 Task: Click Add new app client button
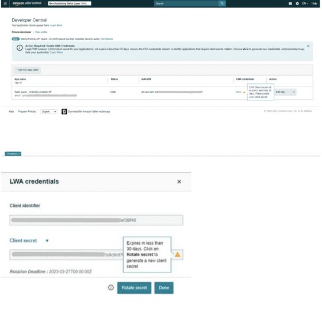click(27, 70)
